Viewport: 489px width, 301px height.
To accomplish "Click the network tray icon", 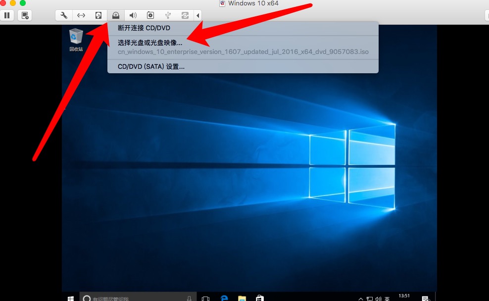I will tap(370, 299).
